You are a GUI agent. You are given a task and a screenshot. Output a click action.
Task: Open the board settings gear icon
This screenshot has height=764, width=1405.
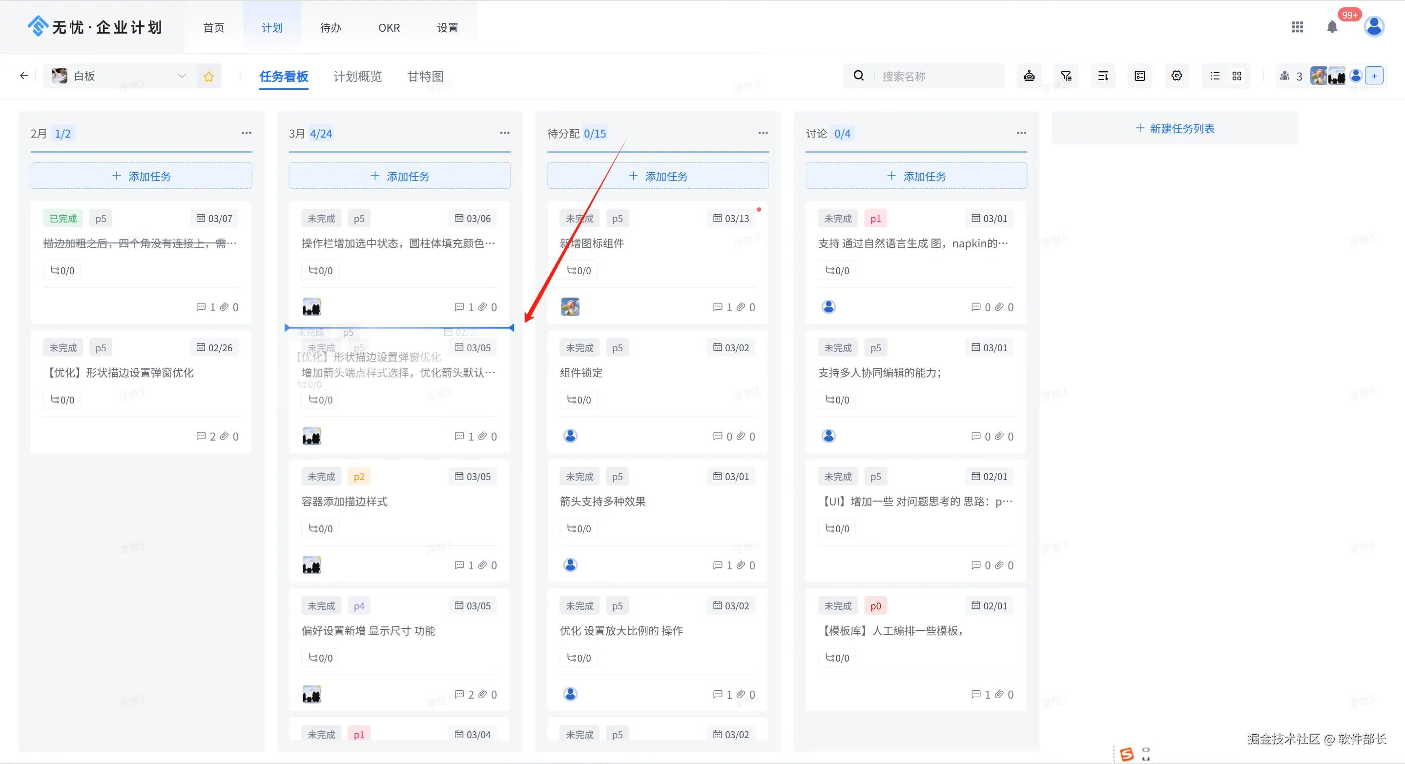(x=1177, y=76)
